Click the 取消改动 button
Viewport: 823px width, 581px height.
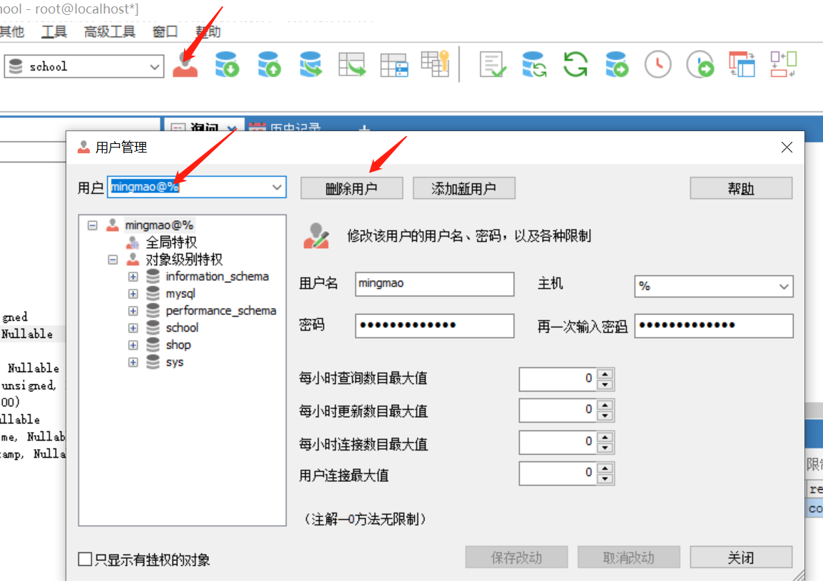click(629, 557)
